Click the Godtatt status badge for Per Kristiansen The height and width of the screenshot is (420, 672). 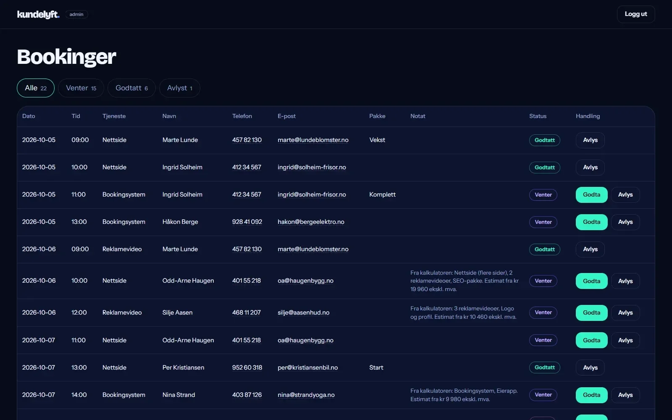[x=544, y=367]
